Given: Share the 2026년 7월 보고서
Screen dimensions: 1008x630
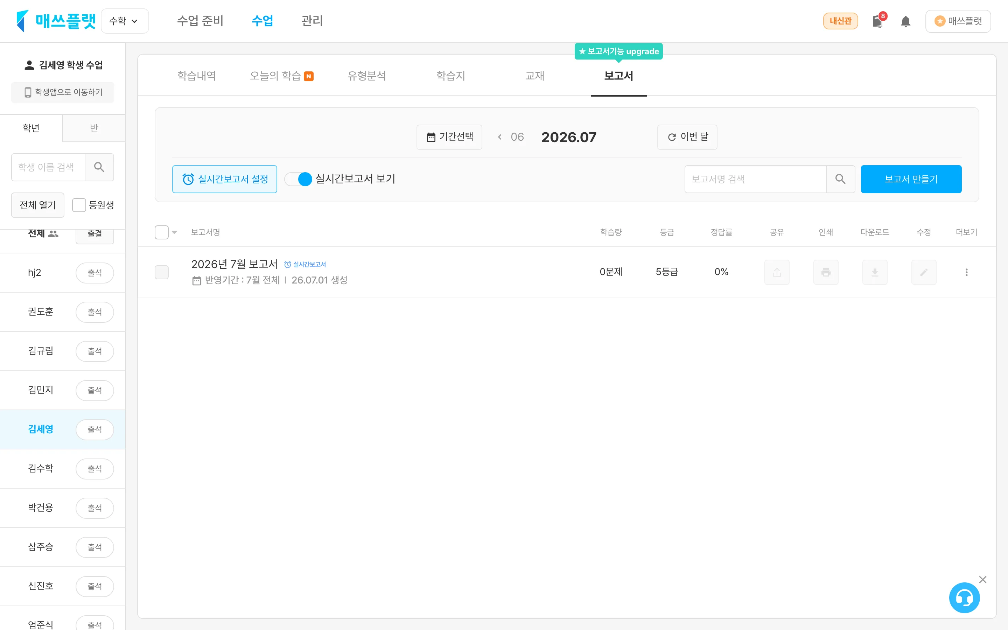Looking at the screenshot, I should [x=777, y=273].
